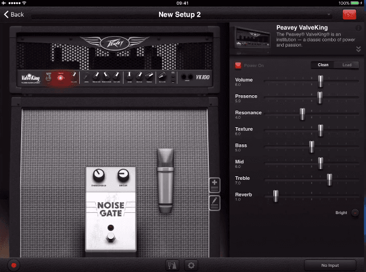Stomp the Noise Gate footswitch
This screenshot has width=366, height=272.
(x=111, y=237)
